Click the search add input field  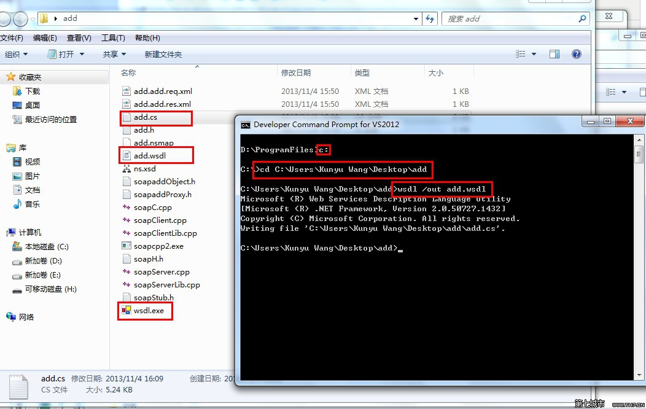coord(515,18)
